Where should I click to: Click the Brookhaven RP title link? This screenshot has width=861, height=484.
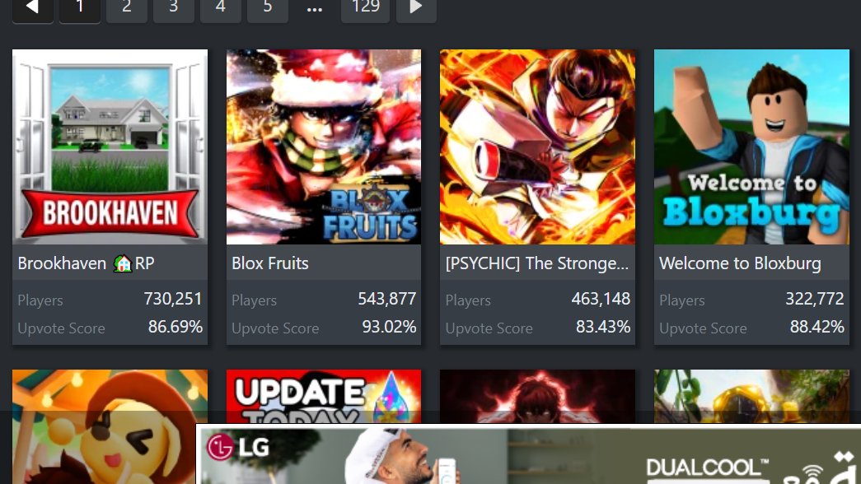point(87,263)
